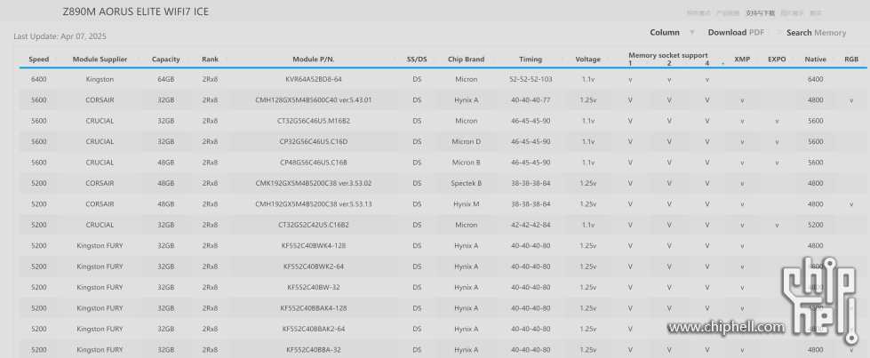Image resolution: width=870 pixels, height=358 pixels.
Task: Click XMP checkmark in CMK192GX5M4B5200C38 row
Action: [742, 184]
